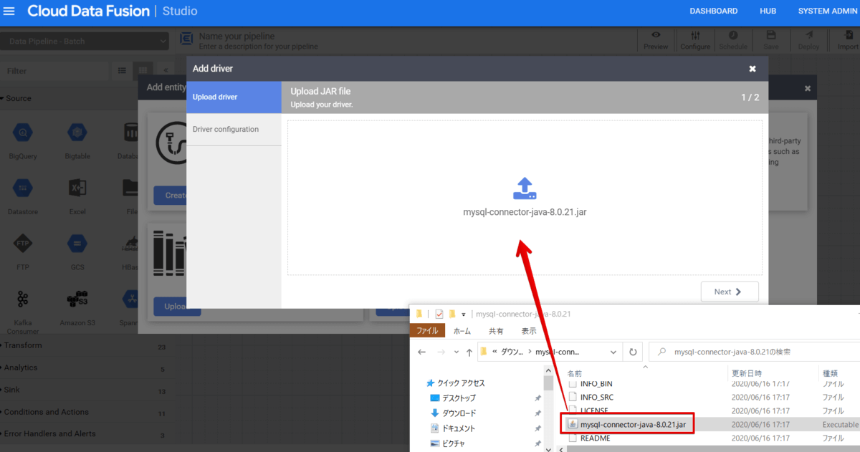Switch plugin palette to grid view
This screenshot has height=452, width=860.
pos(143,71)
